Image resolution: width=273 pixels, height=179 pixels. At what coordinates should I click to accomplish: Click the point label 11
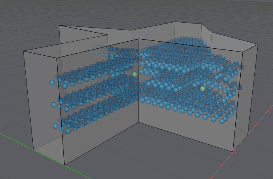pyautogui.click(x=241, y=67)
